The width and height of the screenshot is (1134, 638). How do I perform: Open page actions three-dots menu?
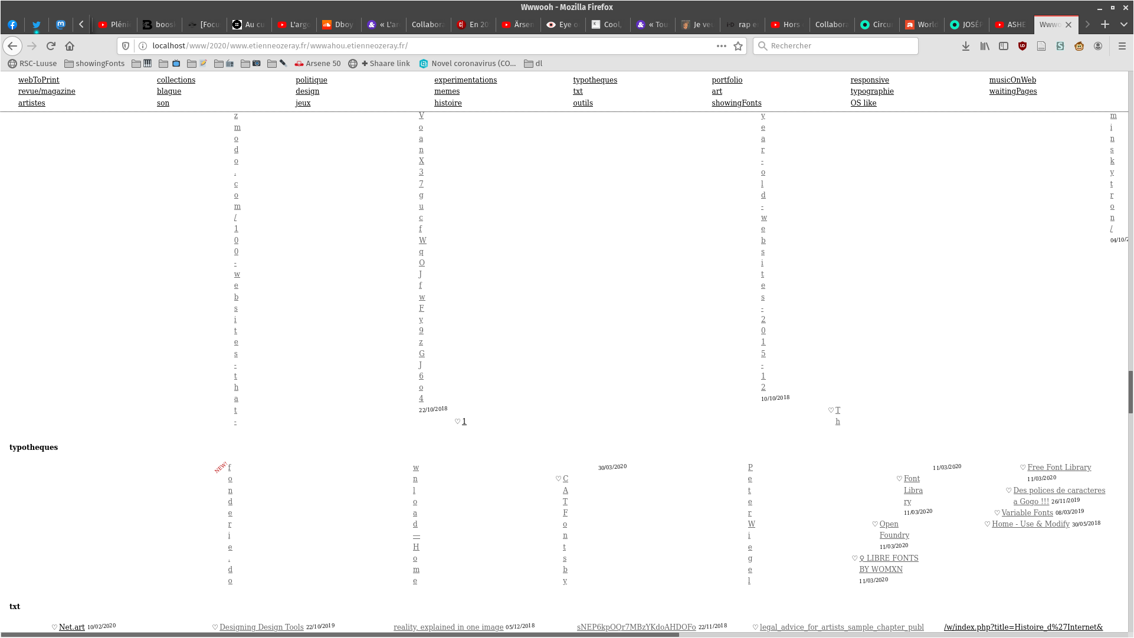pos(722,46)
